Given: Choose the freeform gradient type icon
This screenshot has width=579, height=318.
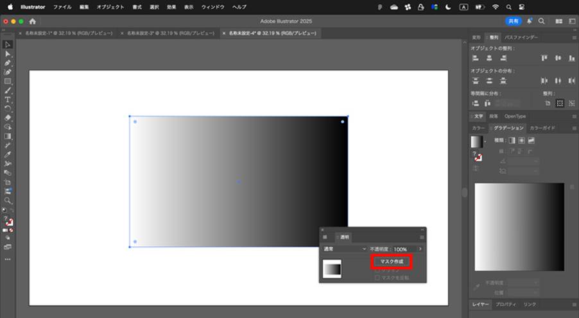Looking at the screenshot, I should tap(531, 140).
